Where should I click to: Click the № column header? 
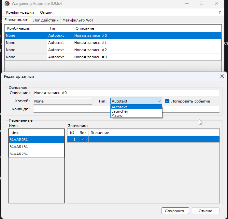coord(72,133)
